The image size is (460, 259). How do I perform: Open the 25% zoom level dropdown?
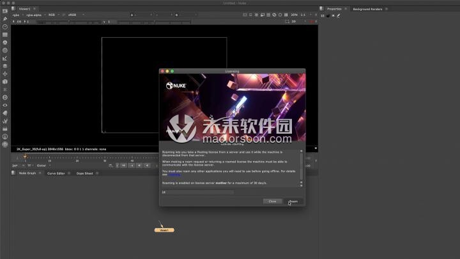coord(295,15)
